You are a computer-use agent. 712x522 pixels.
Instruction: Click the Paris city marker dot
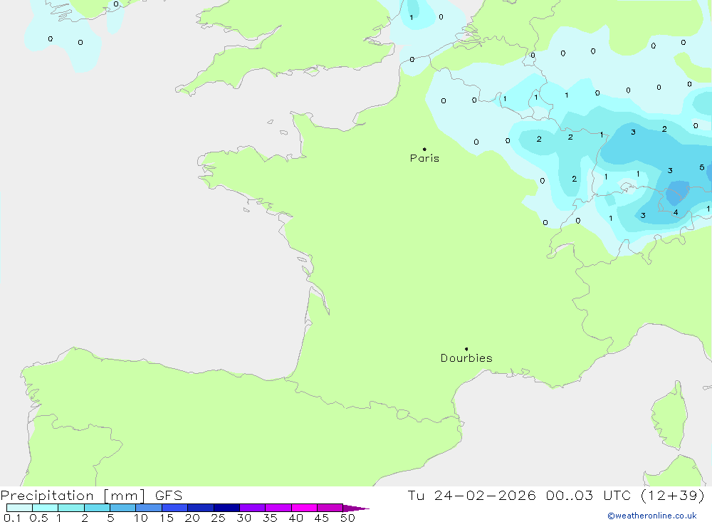tap(424, 150)
